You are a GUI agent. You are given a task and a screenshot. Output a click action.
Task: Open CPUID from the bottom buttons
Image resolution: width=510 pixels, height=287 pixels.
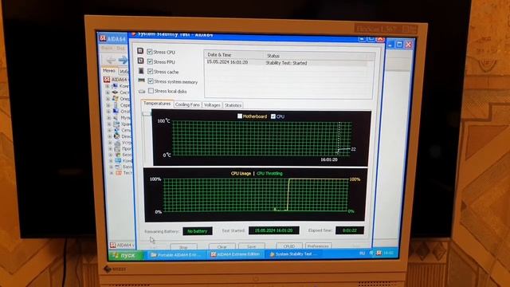pyautogui.click(x=289, y=246)
